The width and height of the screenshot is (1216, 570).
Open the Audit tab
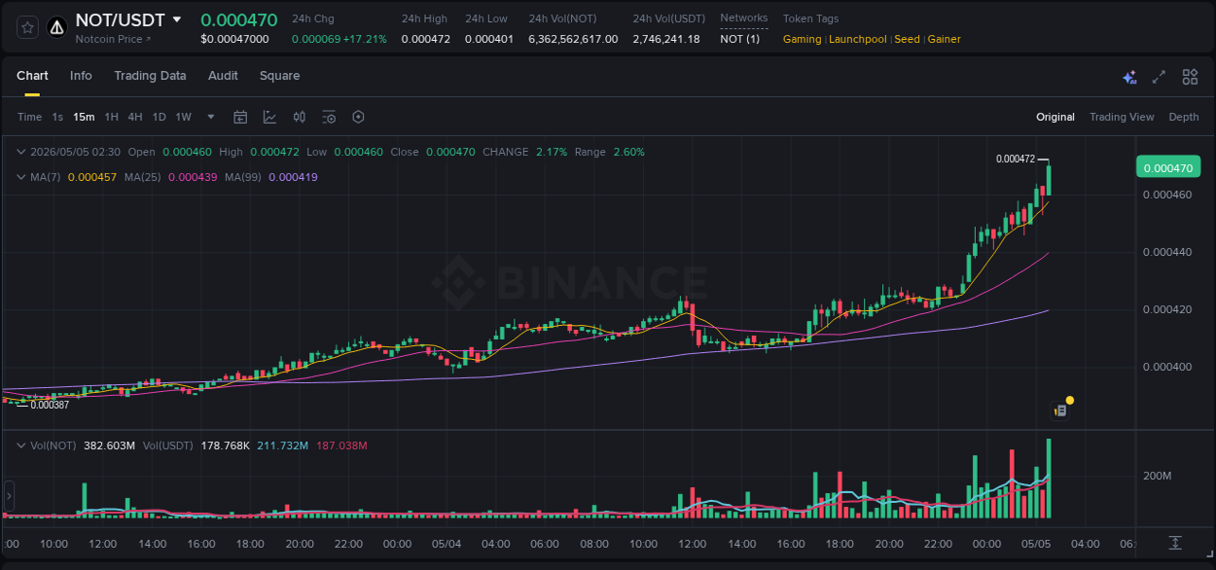pos(223,76)
